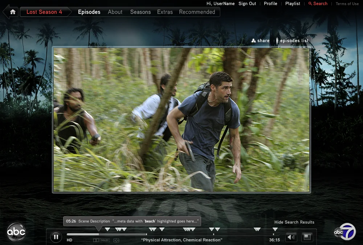Click the Sign Out link
The height and width of the screenshot is (245, 363).
click(247, 4)
